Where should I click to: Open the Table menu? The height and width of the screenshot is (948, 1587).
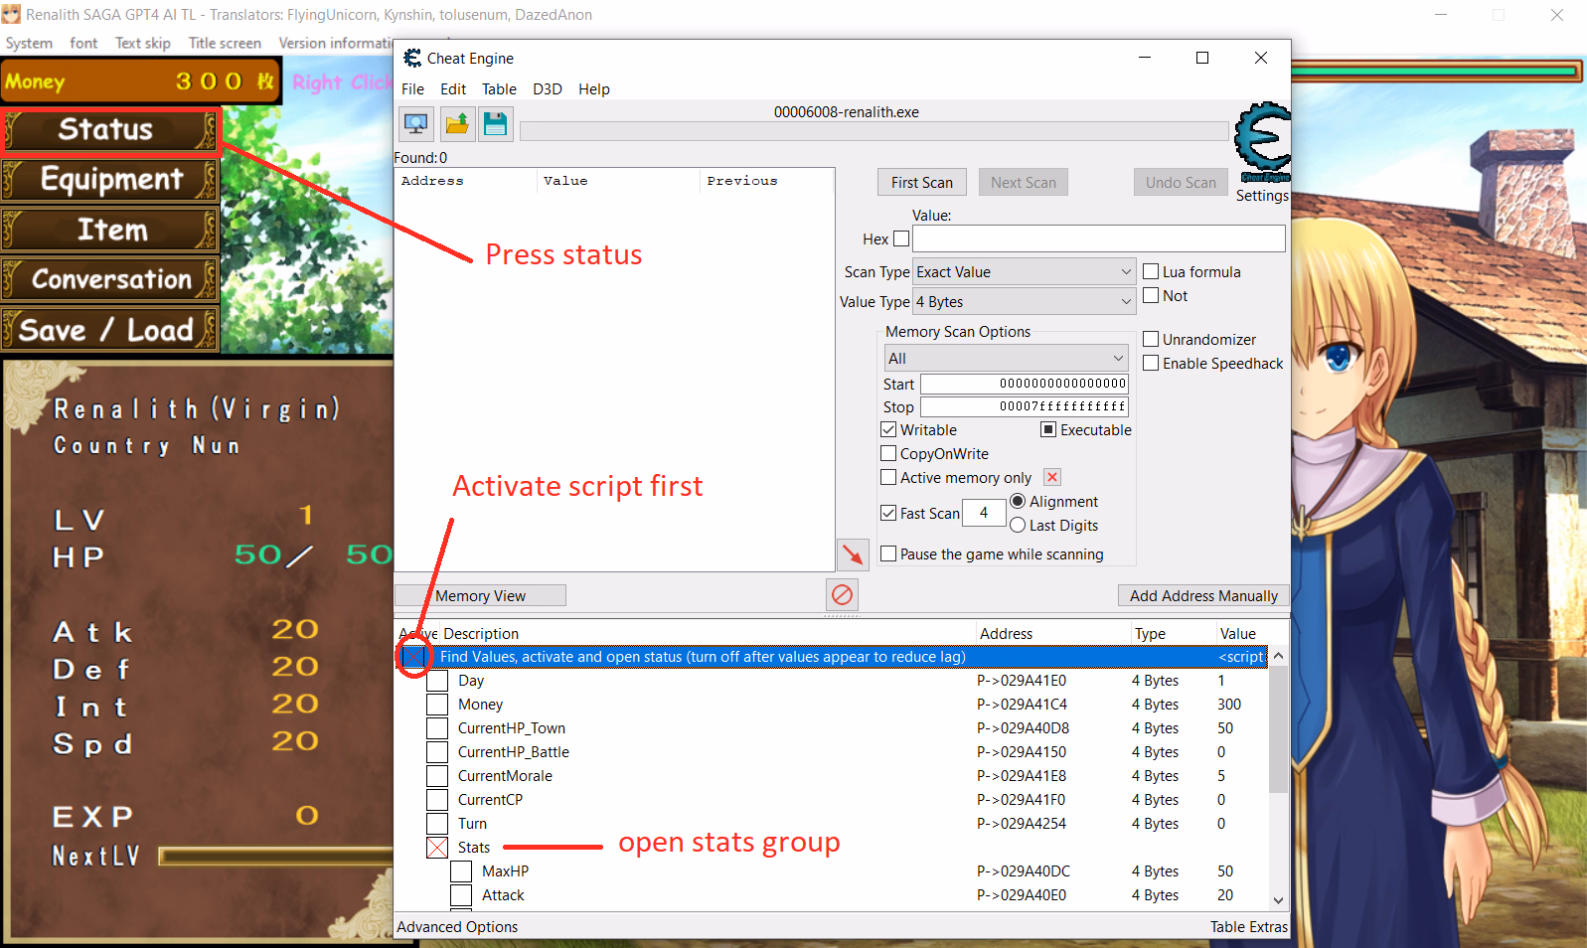(x=499, y=89)
